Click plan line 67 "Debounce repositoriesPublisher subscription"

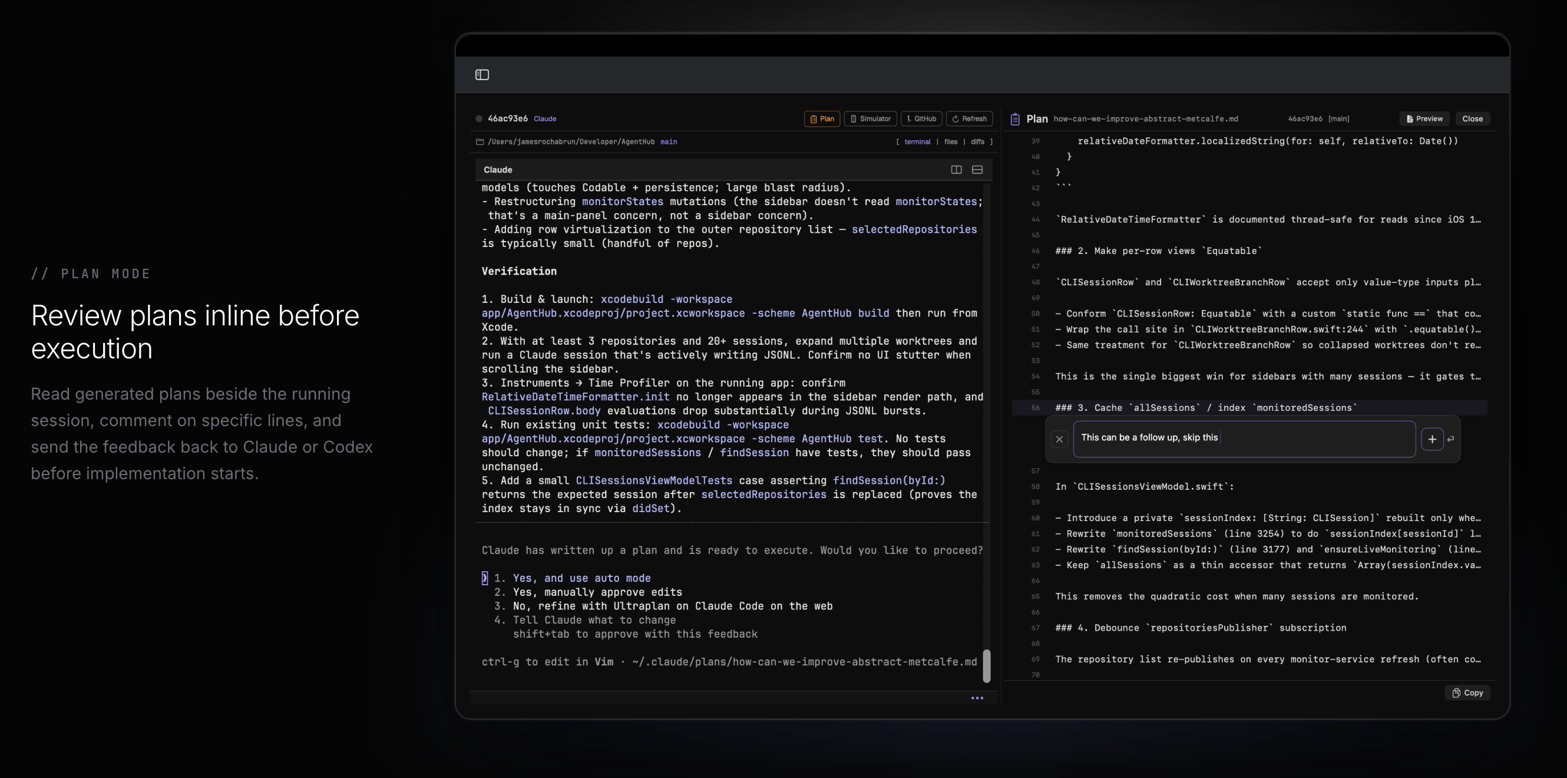point(1201,628)
